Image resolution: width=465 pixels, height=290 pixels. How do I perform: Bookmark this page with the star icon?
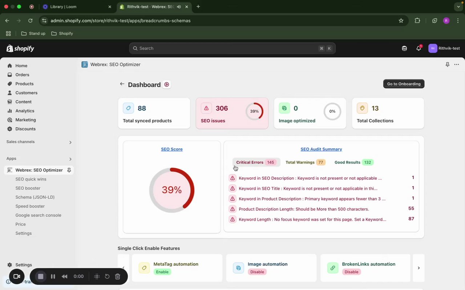401,21
